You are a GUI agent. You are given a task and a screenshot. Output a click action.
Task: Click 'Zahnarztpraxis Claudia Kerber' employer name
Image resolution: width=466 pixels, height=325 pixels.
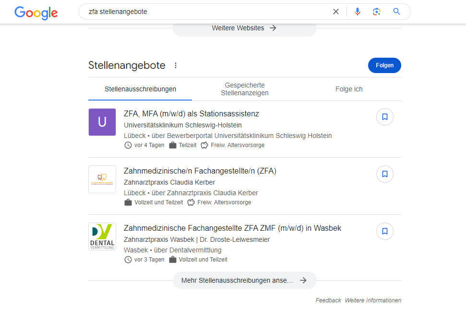(x=169, y=182)
